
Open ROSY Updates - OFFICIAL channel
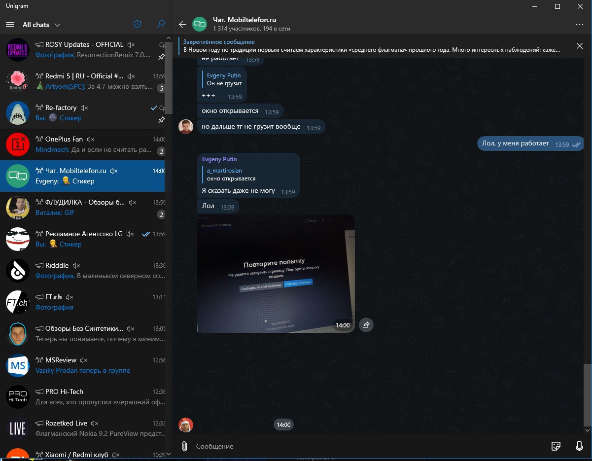point(83,50)
